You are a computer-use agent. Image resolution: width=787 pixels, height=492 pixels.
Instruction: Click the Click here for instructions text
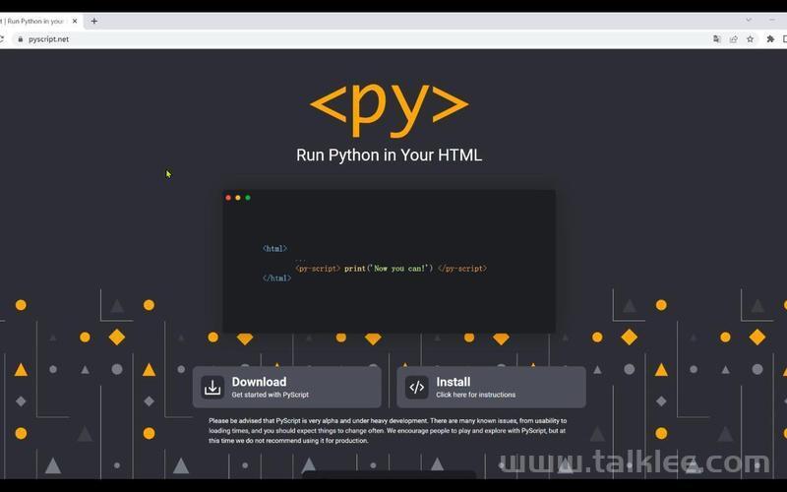pos(476,395)
